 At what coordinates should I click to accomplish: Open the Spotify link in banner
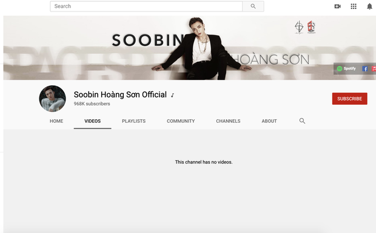point(346,68)
